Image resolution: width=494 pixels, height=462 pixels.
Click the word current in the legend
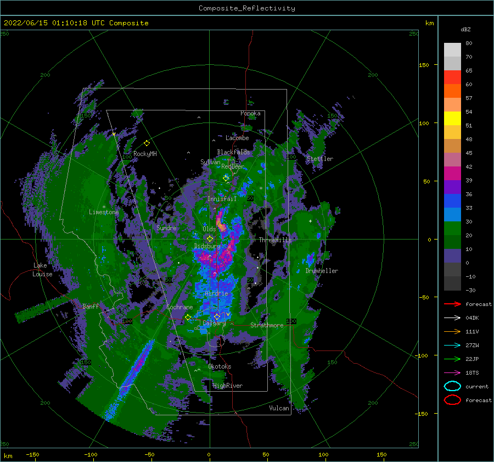[x=477, y=387]
